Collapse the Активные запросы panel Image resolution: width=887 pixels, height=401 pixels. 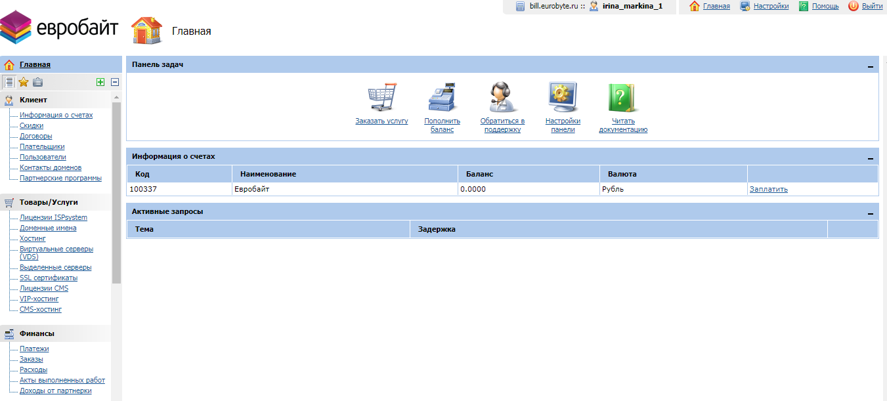pyautogui.click(x=871, y=213)
